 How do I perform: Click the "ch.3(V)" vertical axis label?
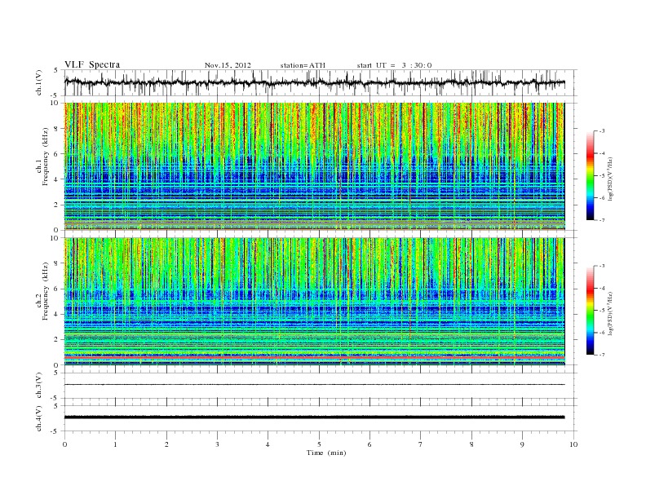(39, 386)
